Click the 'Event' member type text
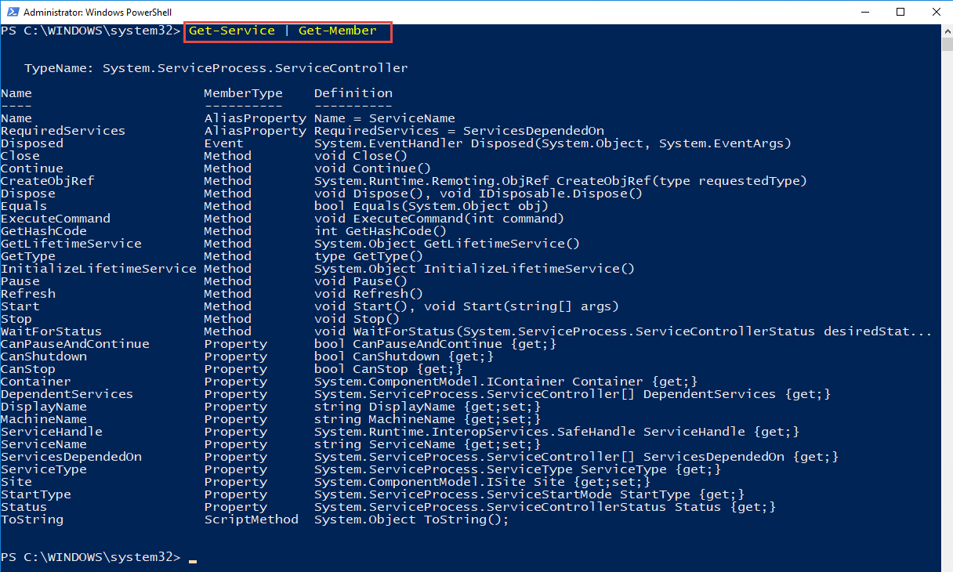953x572 pixels. pos(224,143)
